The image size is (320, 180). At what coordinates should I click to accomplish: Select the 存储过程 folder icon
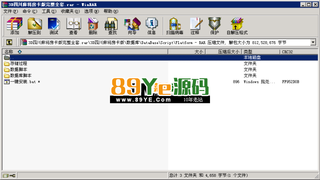(7, 64)
